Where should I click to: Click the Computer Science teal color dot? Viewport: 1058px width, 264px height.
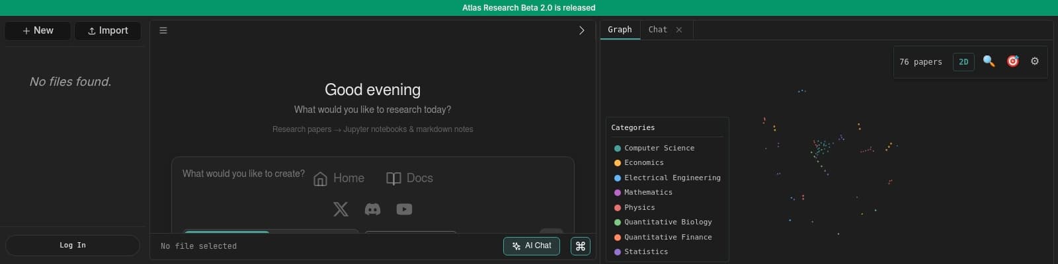click(618, 148)
